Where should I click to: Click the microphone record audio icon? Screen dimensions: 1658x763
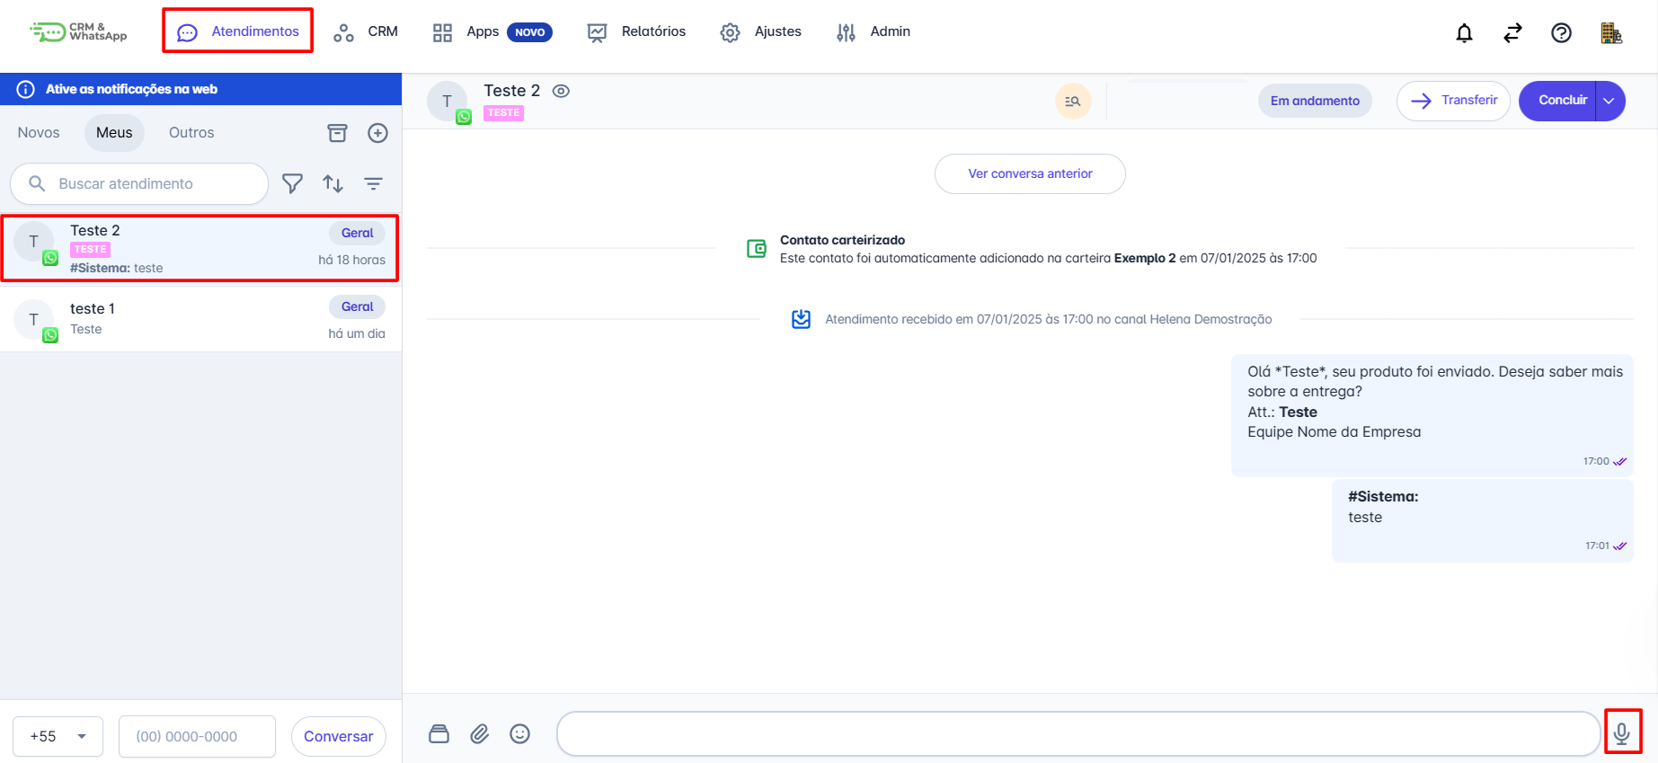point(1621,733)
